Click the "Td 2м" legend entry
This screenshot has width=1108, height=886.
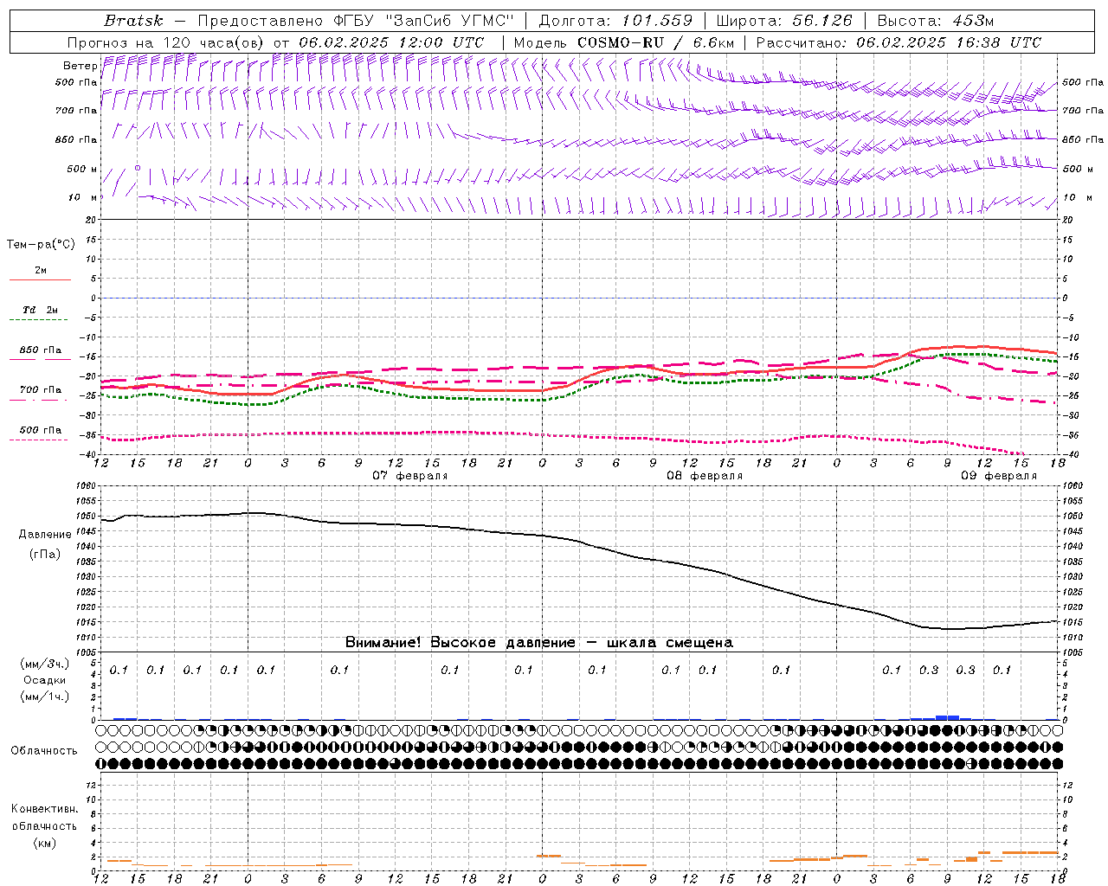(41, 310)
